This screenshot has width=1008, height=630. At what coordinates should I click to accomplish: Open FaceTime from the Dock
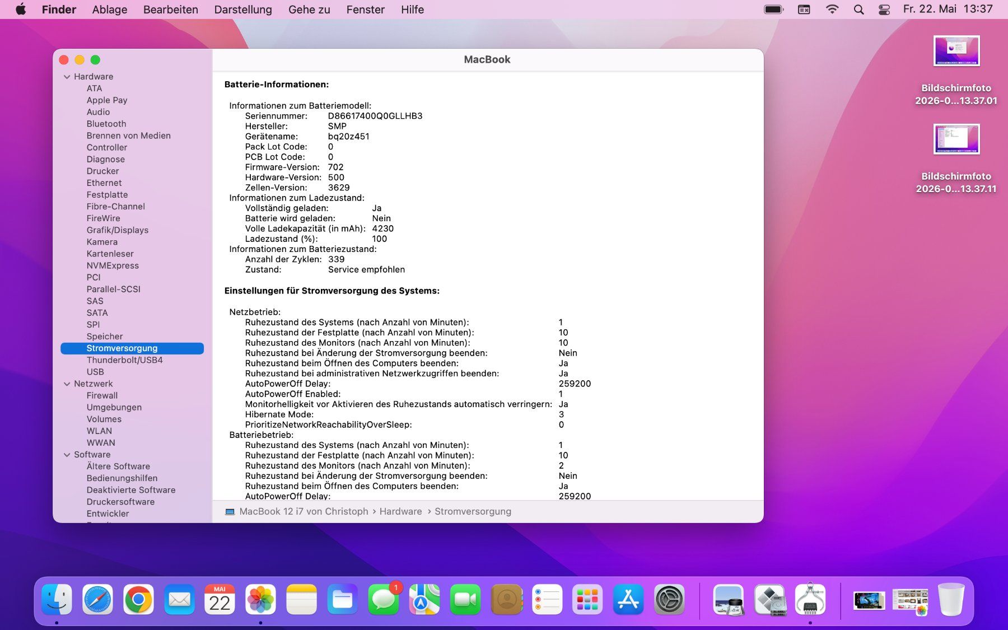pos(465,600)
